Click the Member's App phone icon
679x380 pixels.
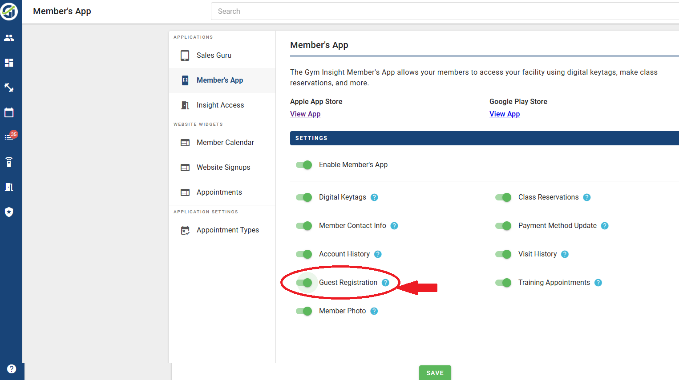pyautogui.click(x=185, y=80)
